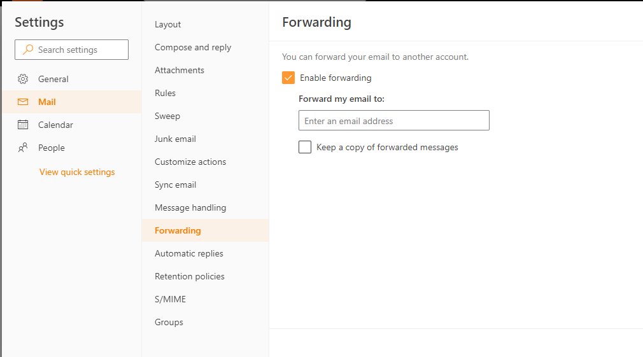Click the General gear icon
The width and height of the screenshot is (643, 357).
(x=23, y=79)
